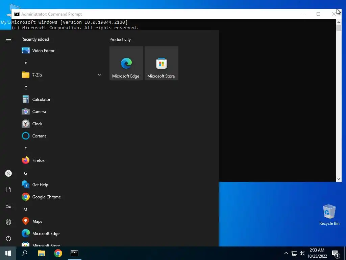Open the volume speaker tray icon
346x260 pixels.
click(x=302, y=253)
